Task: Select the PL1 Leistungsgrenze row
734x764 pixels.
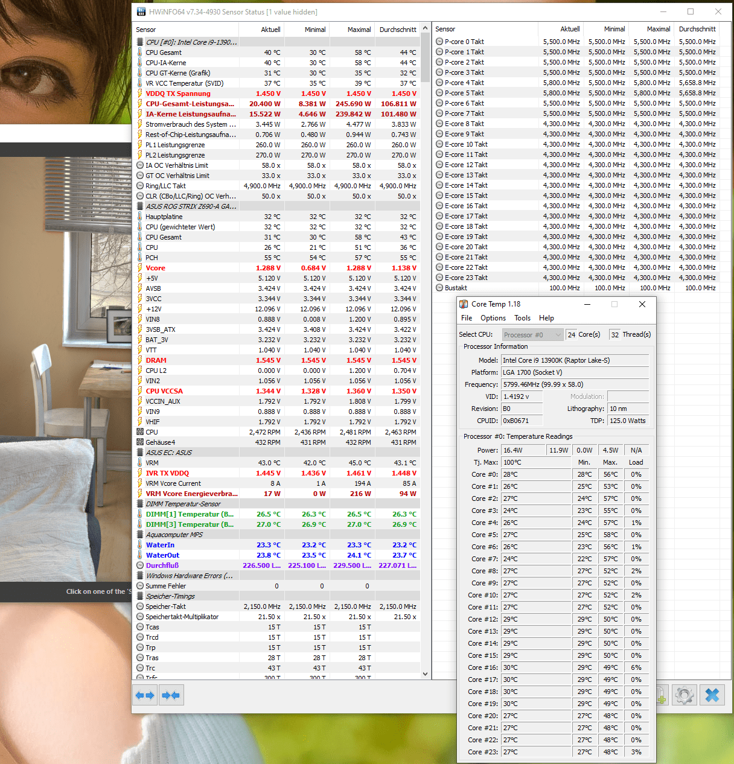Action: 276,145
